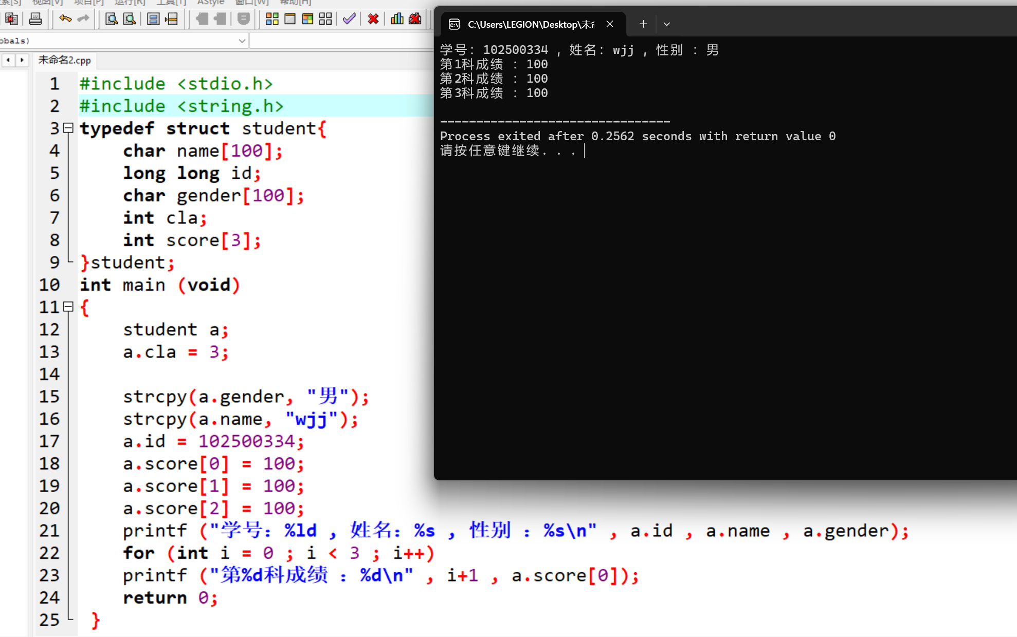Click the Compile & Run icon
This screenshot has width=1017, height=637.
pos(307,19)
